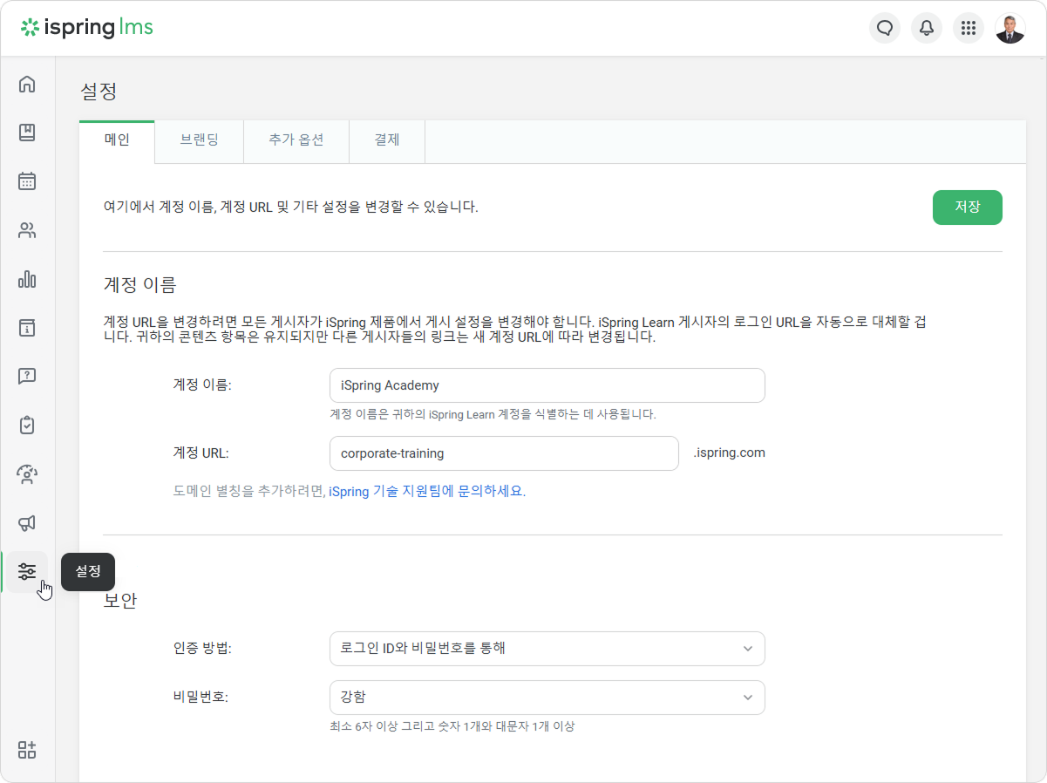Click the 계정 이름 input field

[x=547, y=385]
